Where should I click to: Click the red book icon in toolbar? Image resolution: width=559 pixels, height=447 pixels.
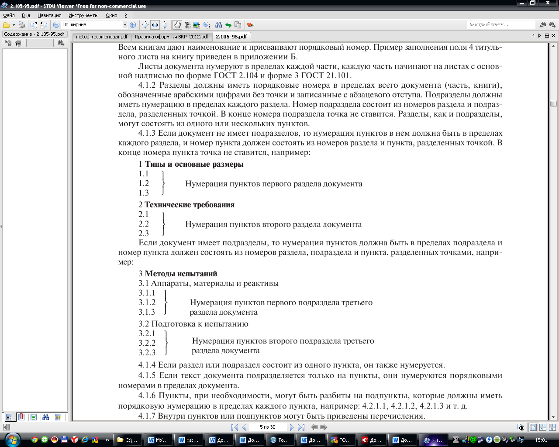coord(250,25)
